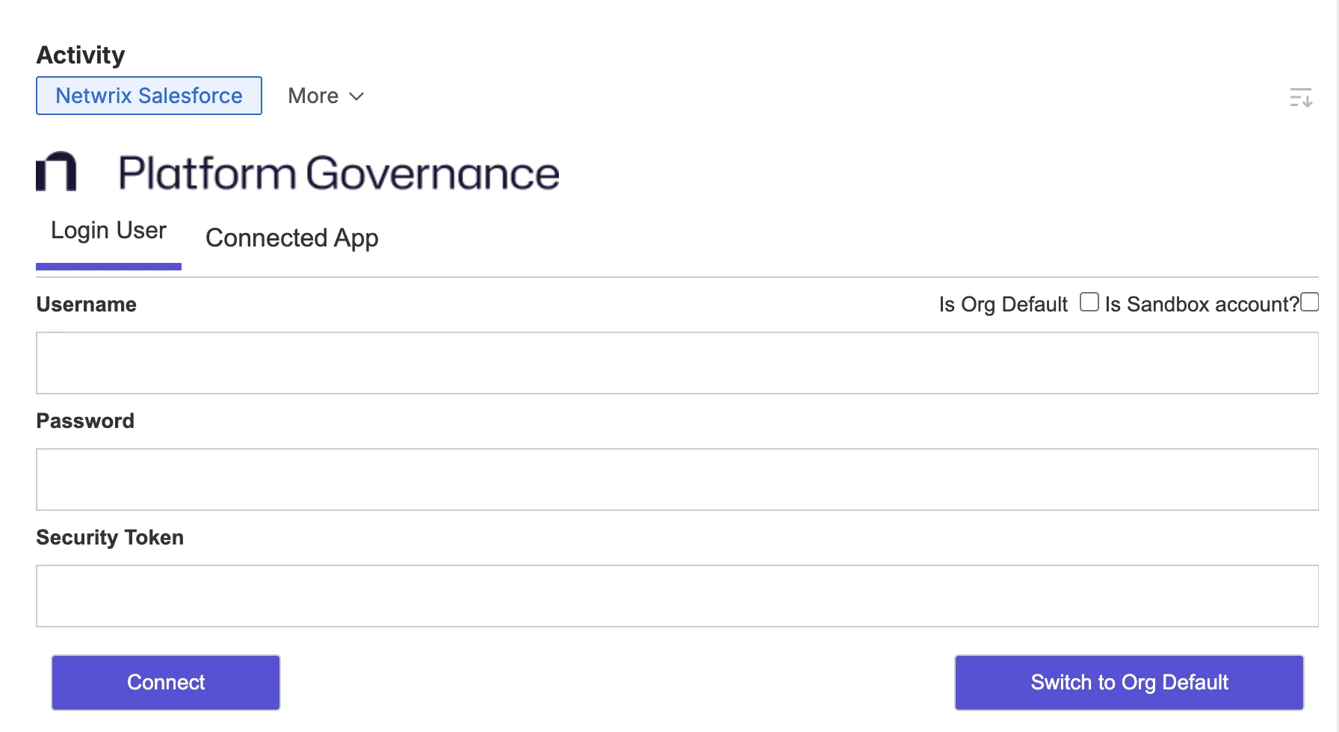The width and height of the screenshot is (1339, 732).
Task: Collapse the More activity sort icon menu
Action: tap(356, 97)
